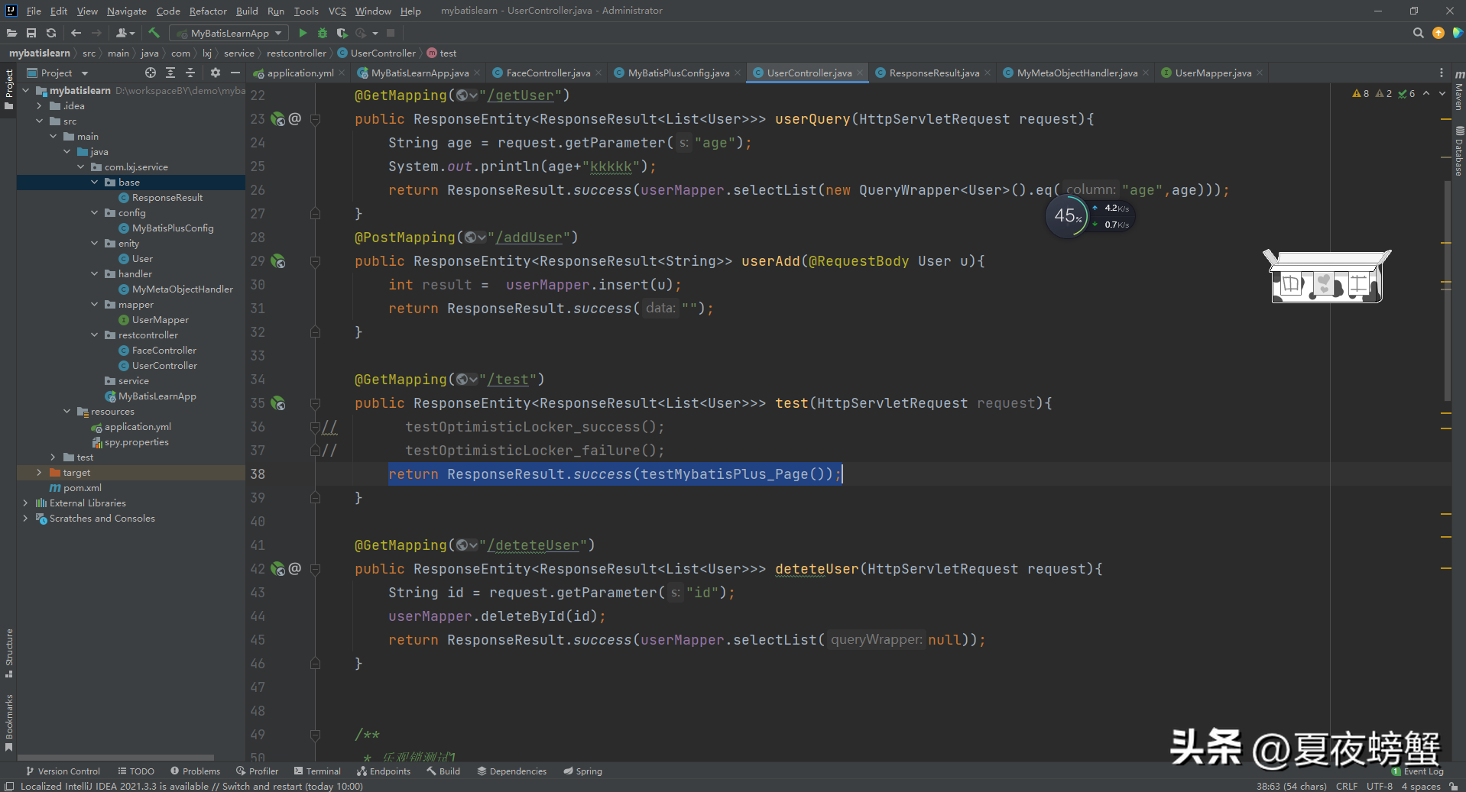The image size is (1466, 792).
Task: Collapse all nodes in the Project panel
Action: pos(190,73)
